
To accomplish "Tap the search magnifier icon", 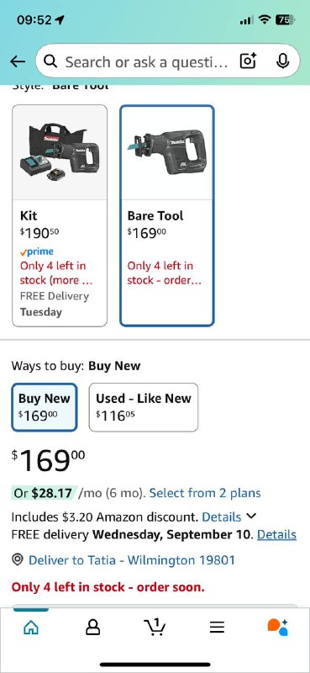I will [50, 61].
